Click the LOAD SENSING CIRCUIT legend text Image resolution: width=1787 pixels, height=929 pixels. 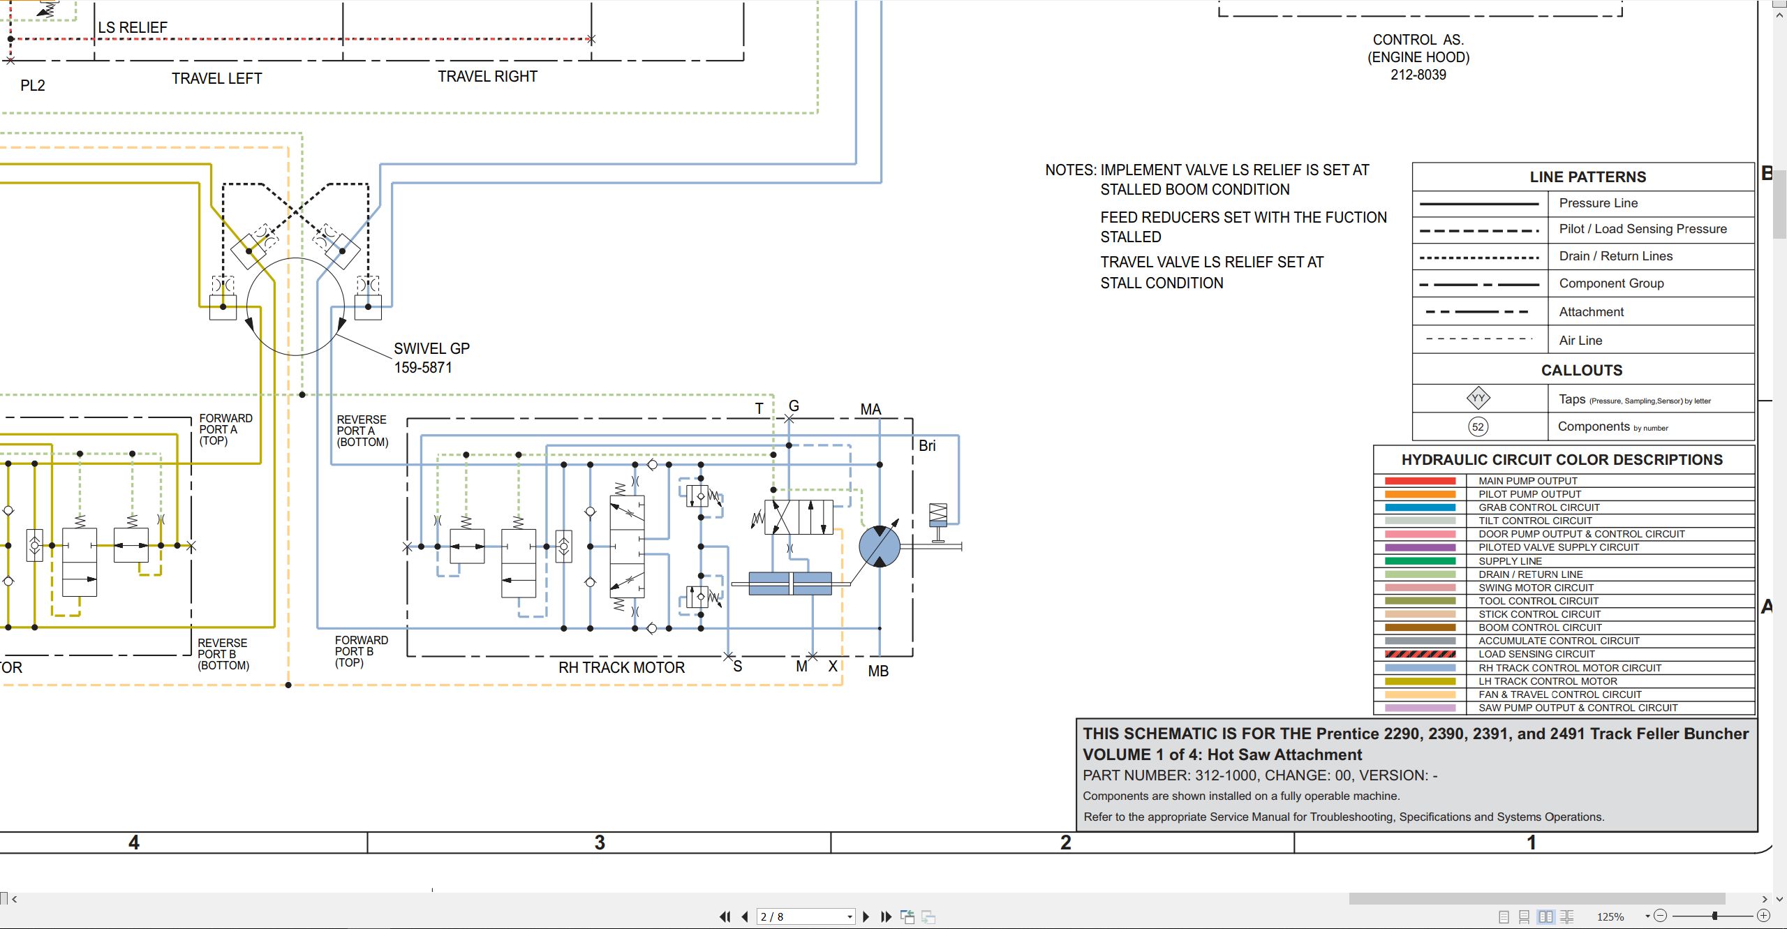point(1536,654)
